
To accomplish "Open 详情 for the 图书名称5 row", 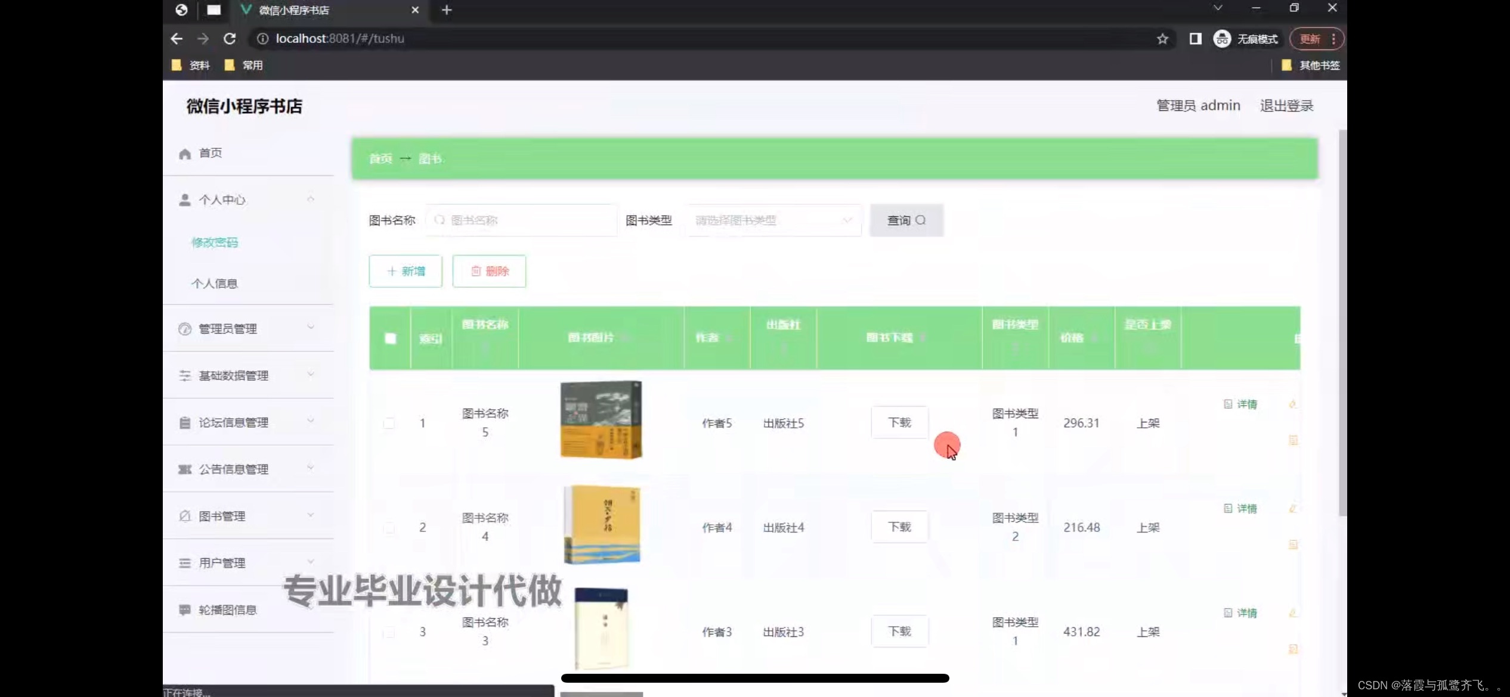I will pyautogui.click(x=1240, y=404).
